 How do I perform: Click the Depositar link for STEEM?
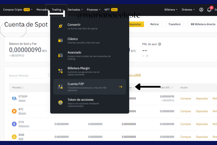202,98
